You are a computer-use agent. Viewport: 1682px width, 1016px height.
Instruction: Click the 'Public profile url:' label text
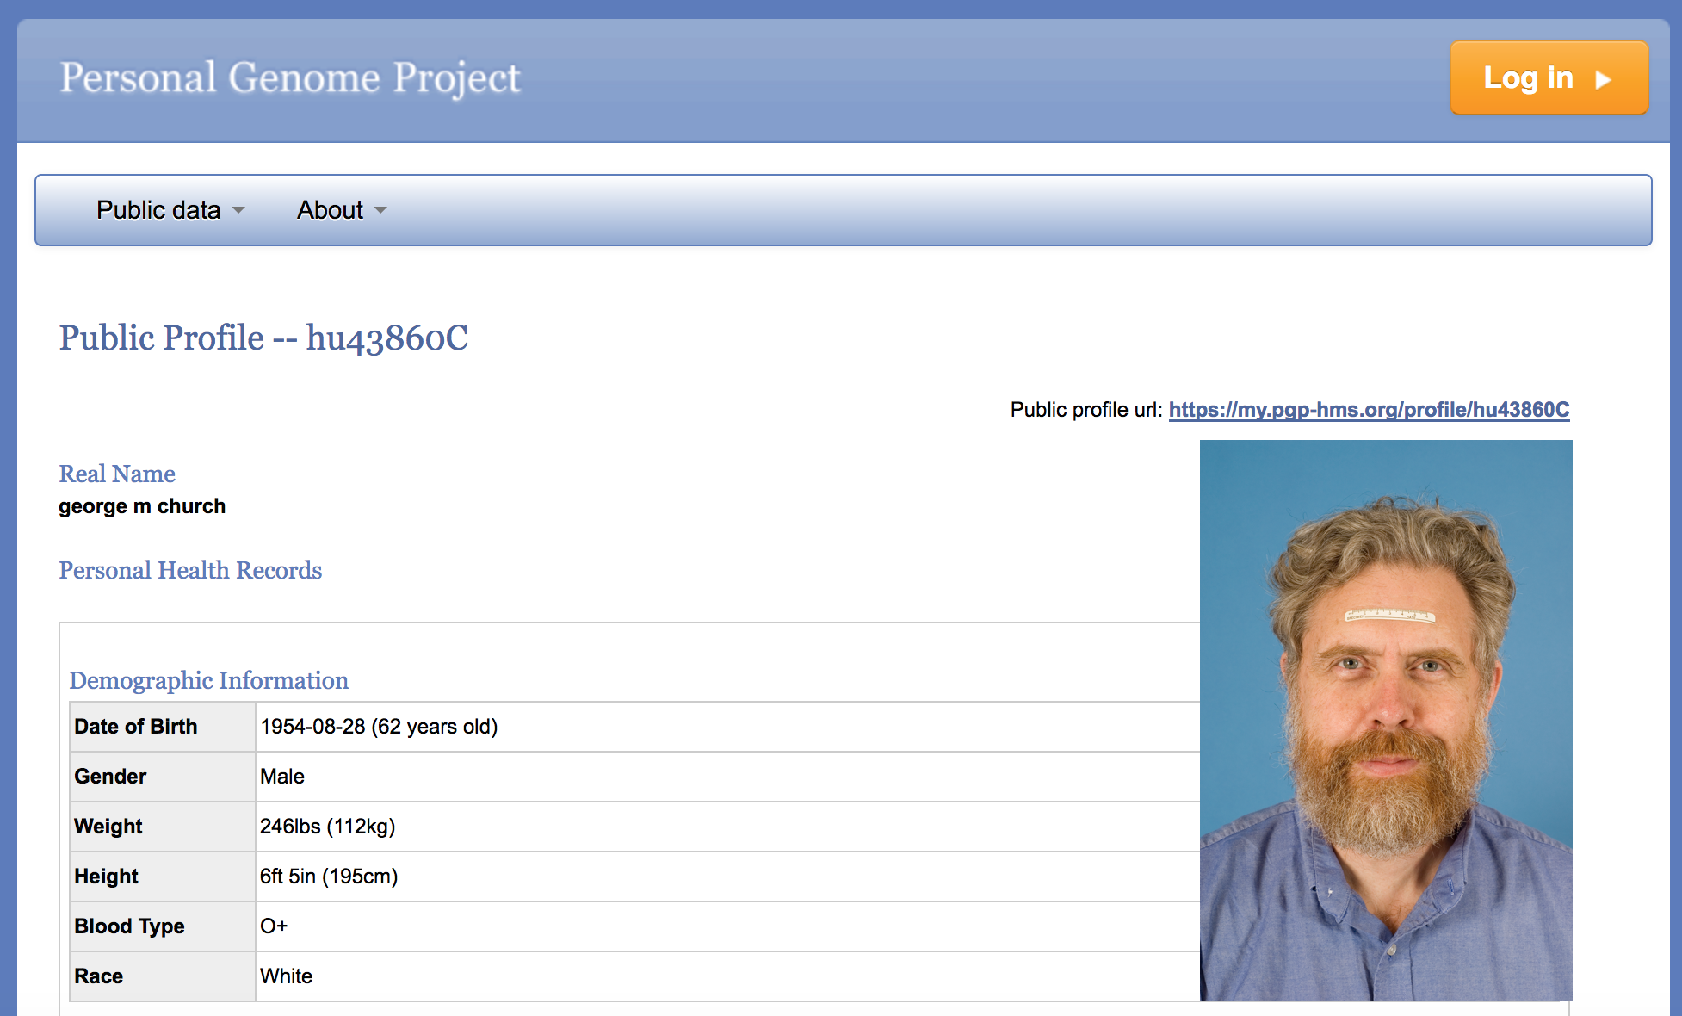tap(1086, 410)
